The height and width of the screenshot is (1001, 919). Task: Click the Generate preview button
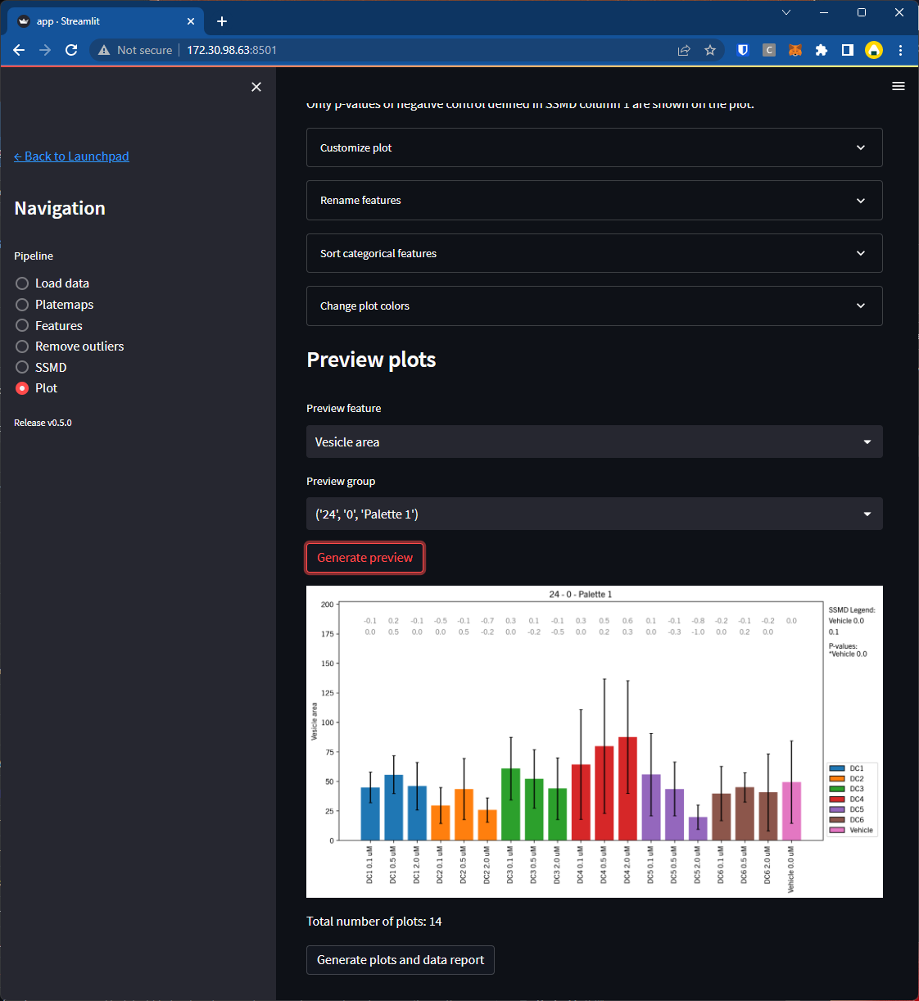364,558
